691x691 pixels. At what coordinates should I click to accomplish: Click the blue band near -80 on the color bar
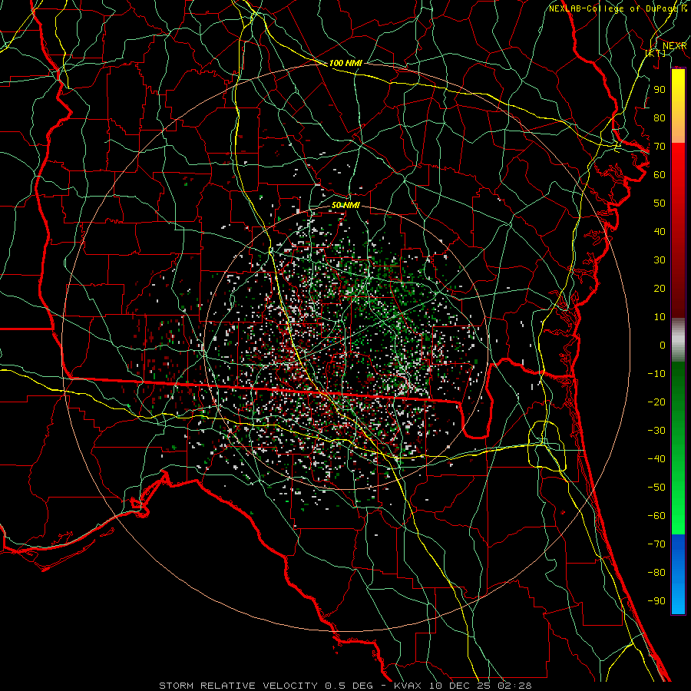coord(678,573)
